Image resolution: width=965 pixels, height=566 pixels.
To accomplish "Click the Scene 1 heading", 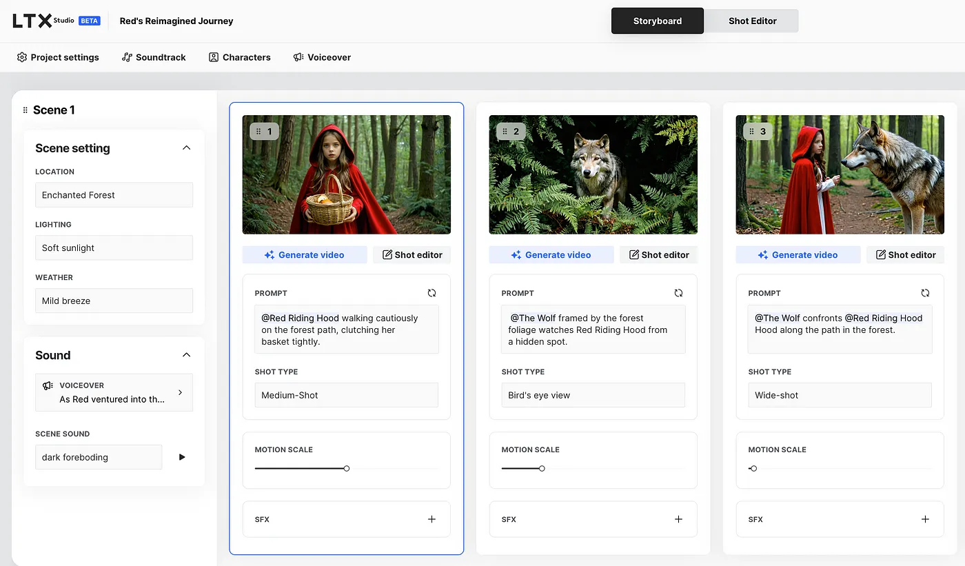I will 54,110.
